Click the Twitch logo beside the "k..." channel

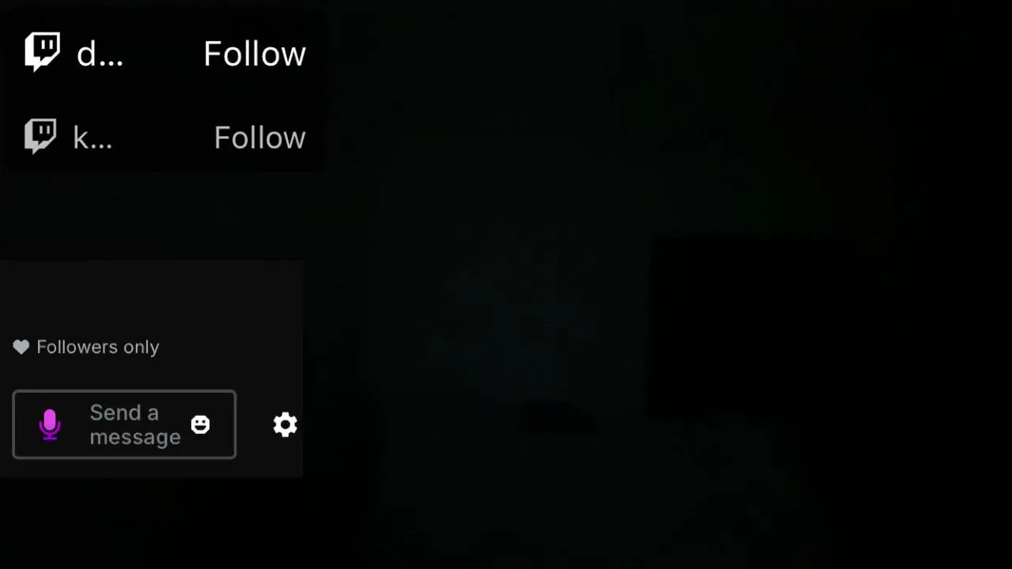pyautogui.click(x=40, y=136)
